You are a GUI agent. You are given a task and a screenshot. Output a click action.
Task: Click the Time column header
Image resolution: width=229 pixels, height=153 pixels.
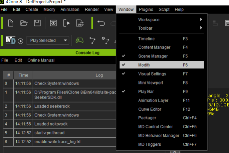(x=23, y=75)
